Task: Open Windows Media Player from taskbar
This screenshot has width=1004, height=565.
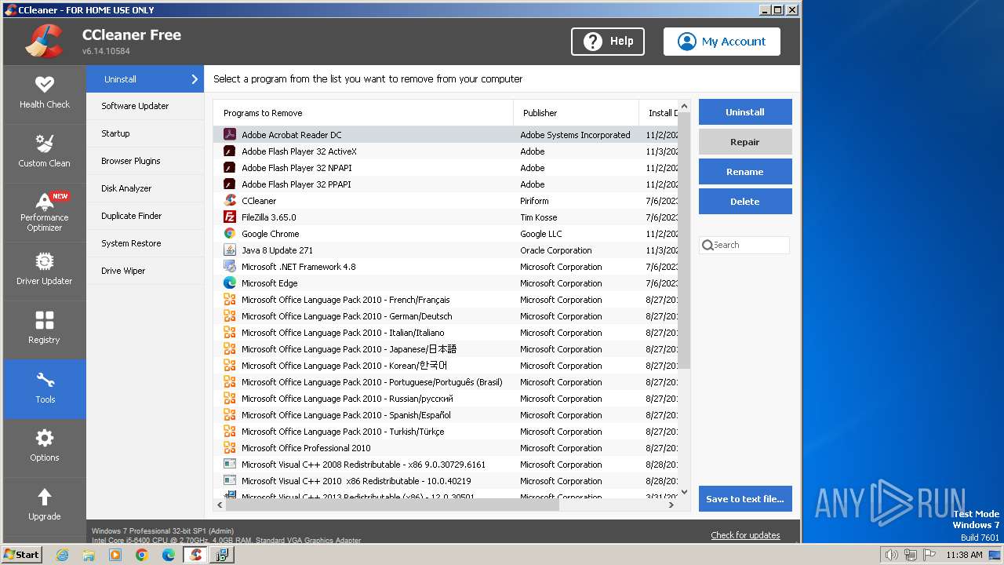Action: coord(115,555)
